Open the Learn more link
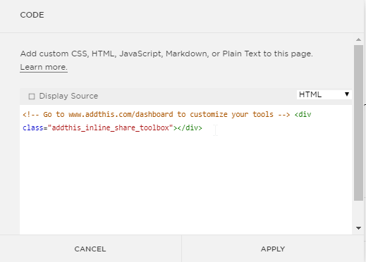The height and width of the screenshot is (262, 366). point(44,67)
